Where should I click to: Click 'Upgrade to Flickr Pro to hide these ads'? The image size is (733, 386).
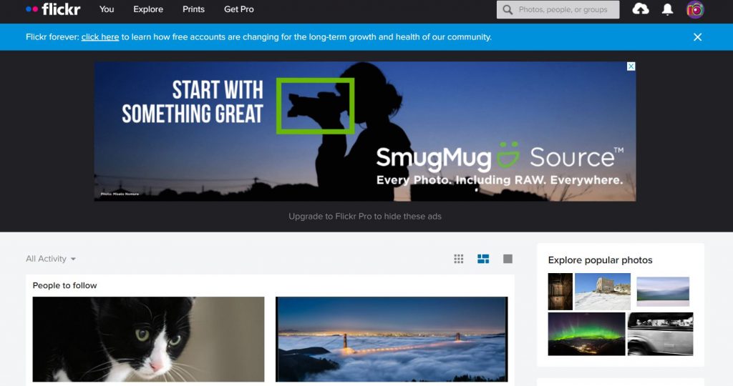click(364, 216)
